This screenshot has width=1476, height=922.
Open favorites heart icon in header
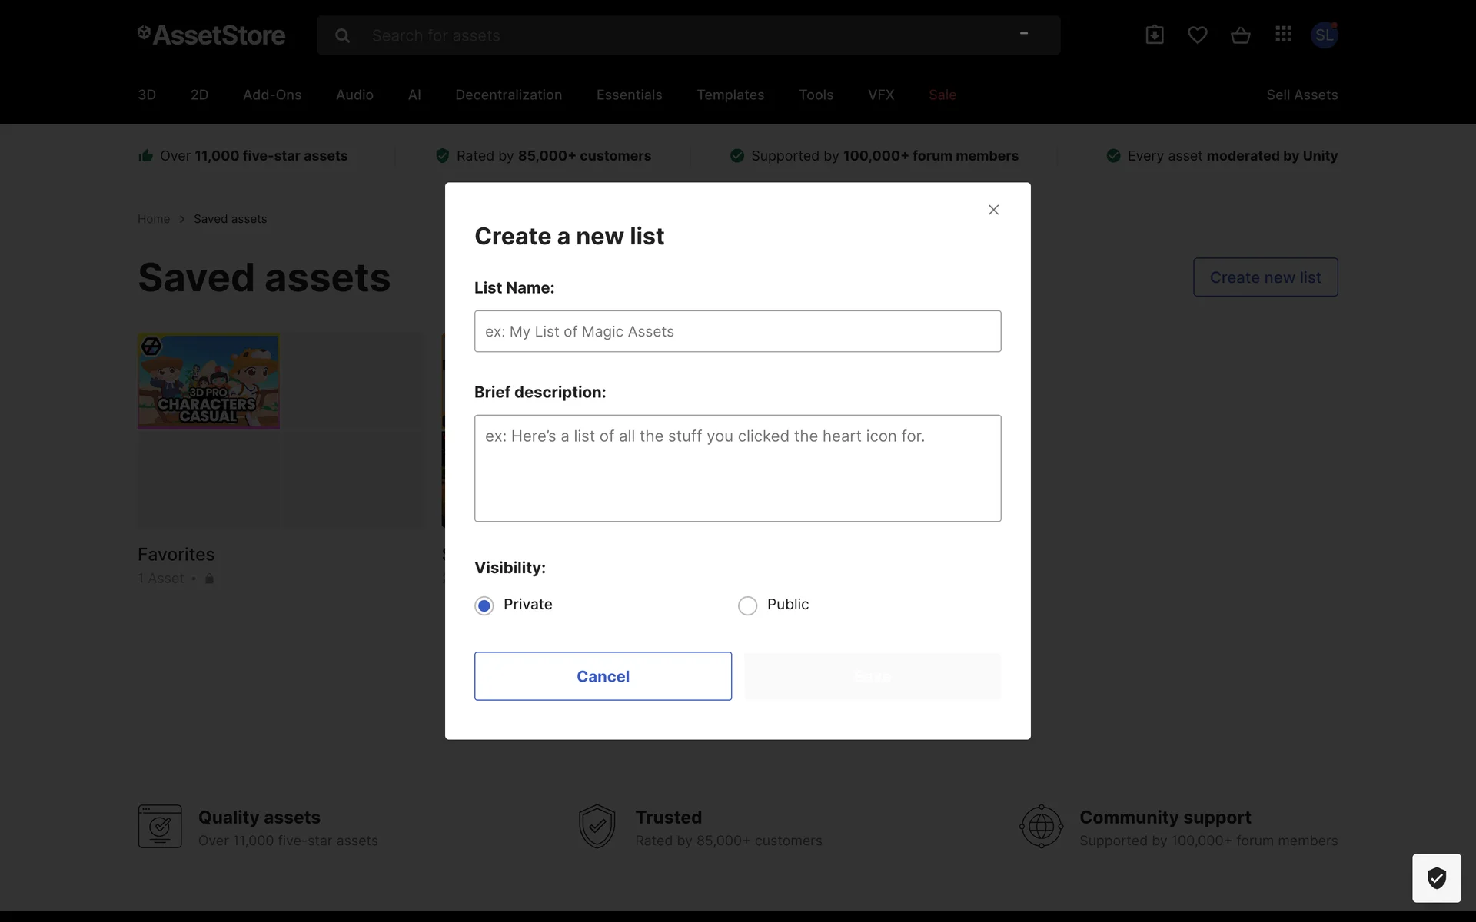pyautogui.click(x=1197, y=35)
